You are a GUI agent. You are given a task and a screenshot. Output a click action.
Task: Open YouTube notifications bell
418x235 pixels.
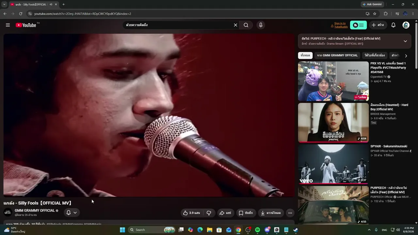(x=394, y=25)
